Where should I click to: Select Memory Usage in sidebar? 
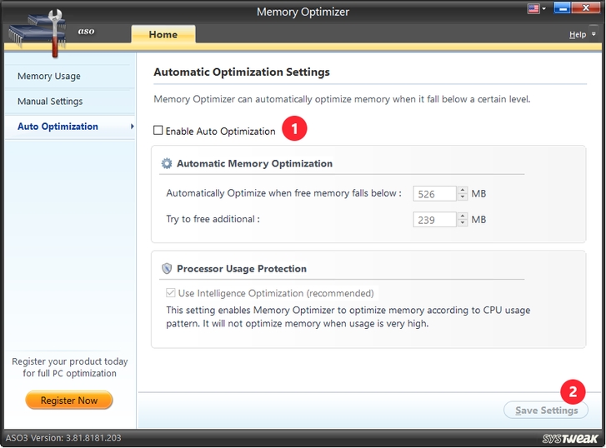point(70,76)
